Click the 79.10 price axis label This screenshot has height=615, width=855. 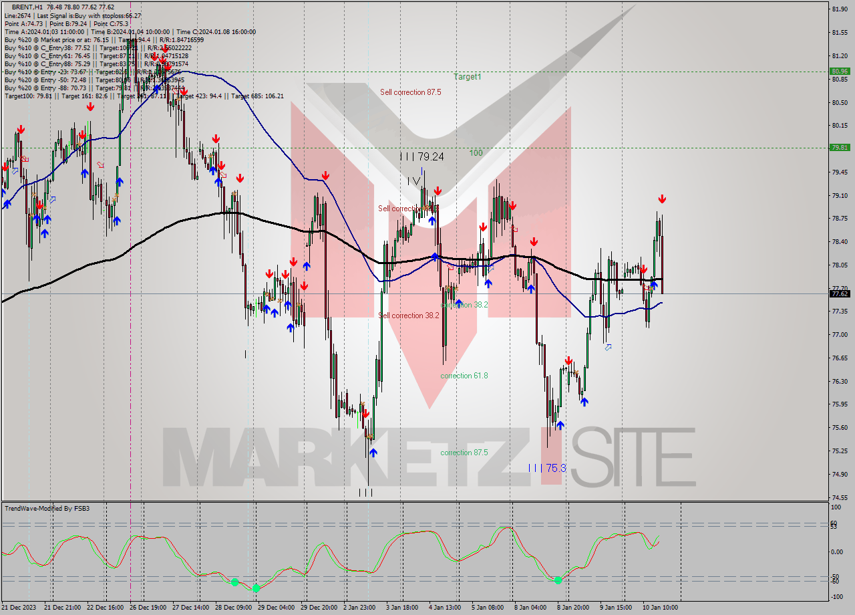840,195
